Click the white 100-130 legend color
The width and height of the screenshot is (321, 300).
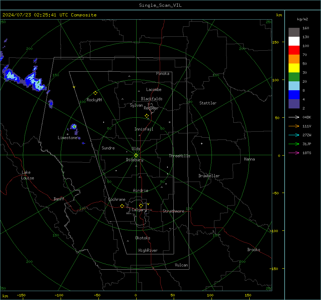coord(294,41)
